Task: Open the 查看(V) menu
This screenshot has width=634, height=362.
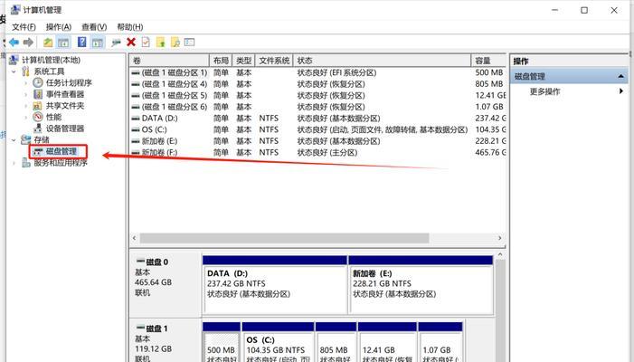Action: coord(94,27)
